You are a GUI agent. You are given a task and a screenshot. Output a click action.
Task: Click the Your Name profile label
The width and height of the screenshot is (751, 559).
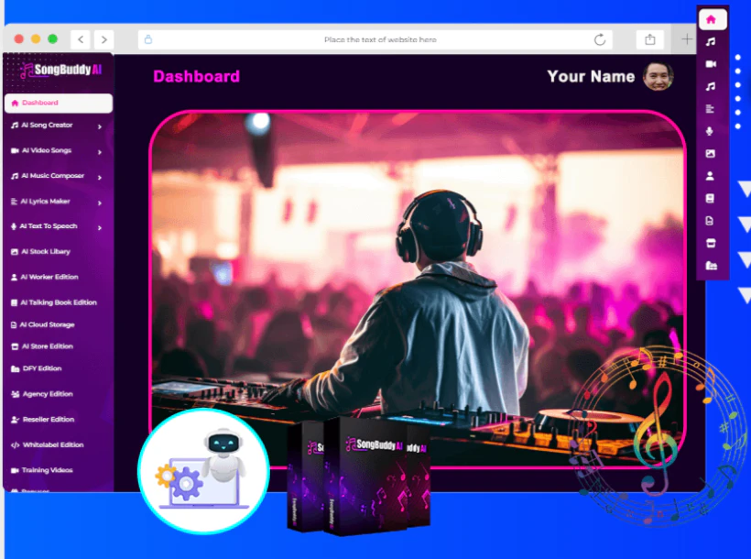(591, 76)
